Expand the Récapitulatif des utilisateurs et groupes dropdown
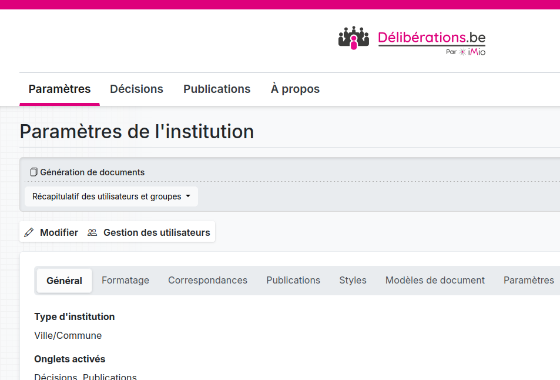Image resolution: width=560 pixels, height=380 pixels. click(111, 196)
